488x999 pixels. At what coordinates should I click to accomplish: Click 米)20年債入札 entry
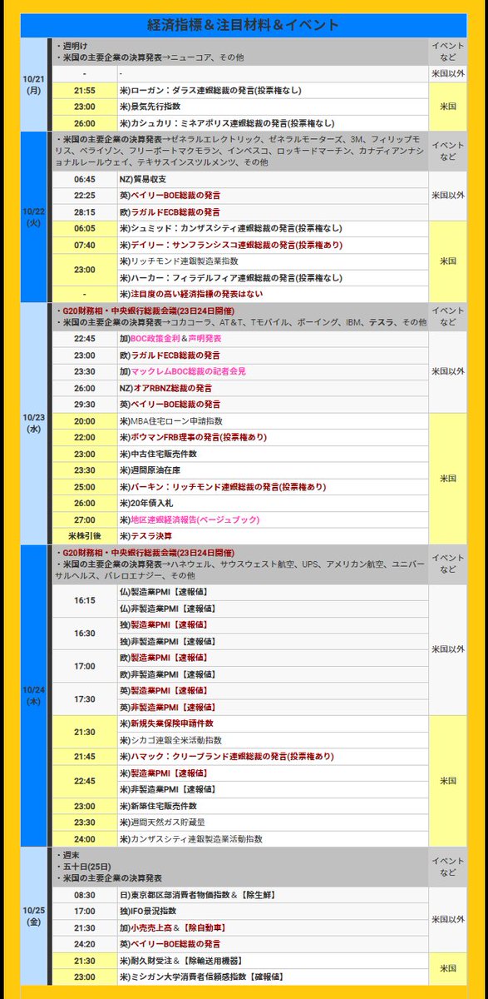(273, 504)
